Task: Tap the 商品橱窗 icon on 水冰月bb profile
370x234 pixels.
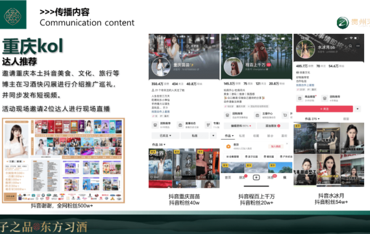Action: (299, 98)
